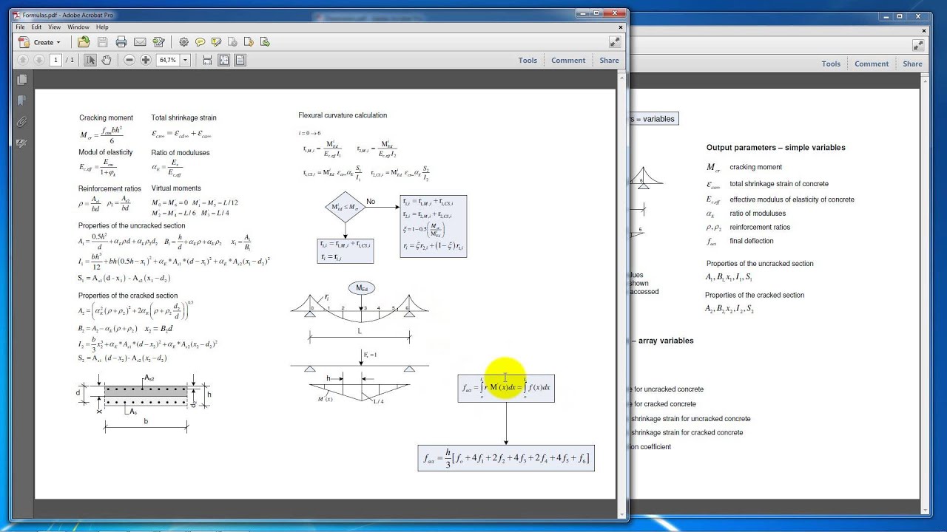This screenshot has width=947, height=532.
Task: Click 'ratio of moduluses' text in background window
Action: click(758, 214)
